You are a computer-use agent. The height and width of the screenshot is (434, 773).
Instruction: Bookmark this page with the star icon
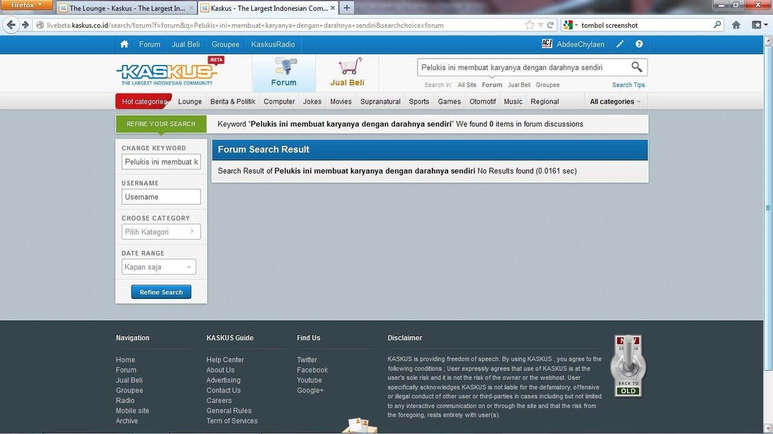[530, 25]
